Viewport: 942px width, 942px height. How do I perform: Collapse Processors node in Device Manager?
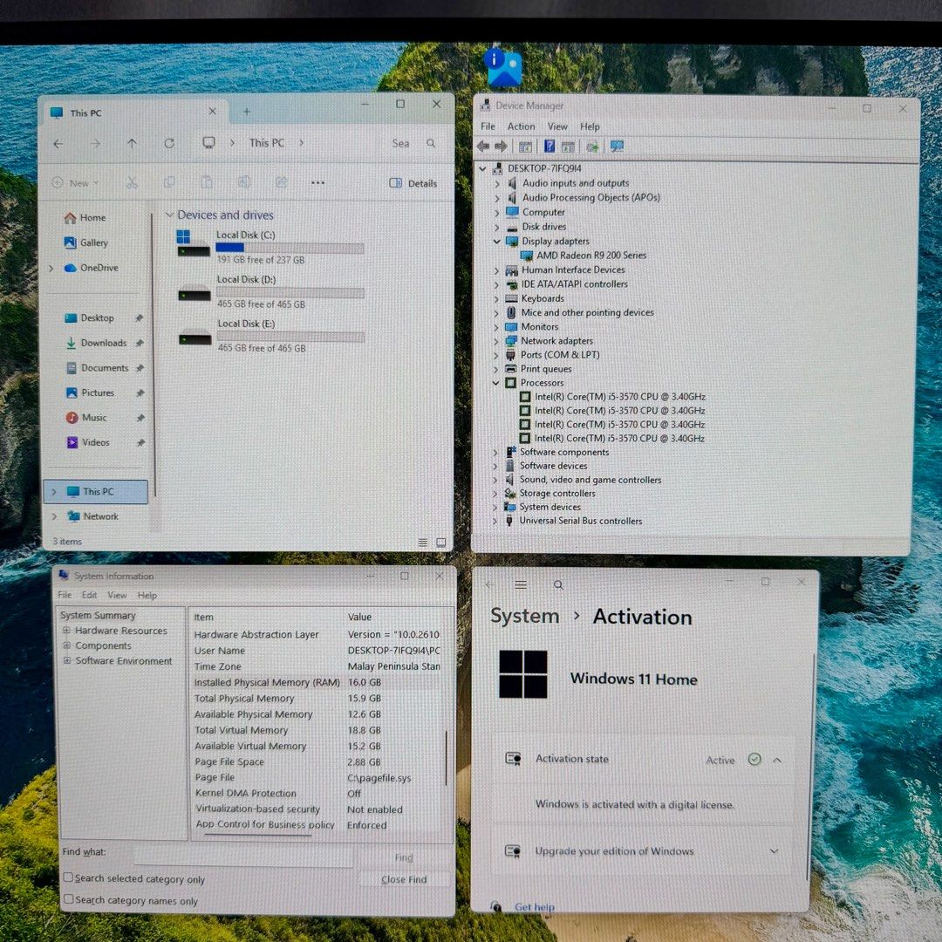point(495,383)
